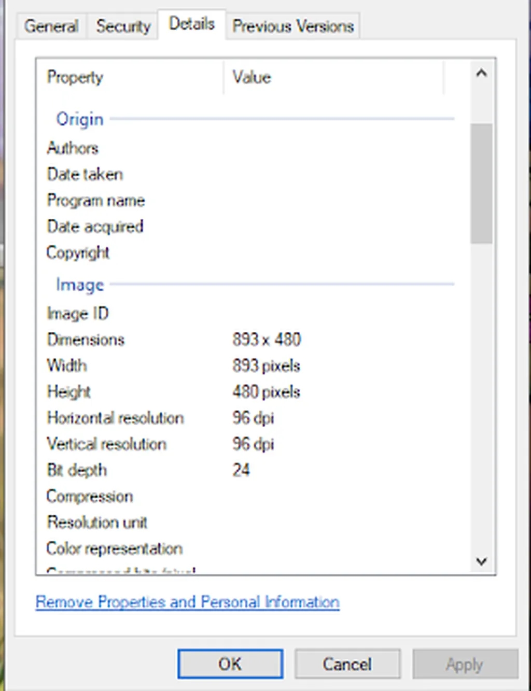Click the Property column header
The height and width of the screenshot is (691, 531).
pyautogui.click(x=75, y=77)
